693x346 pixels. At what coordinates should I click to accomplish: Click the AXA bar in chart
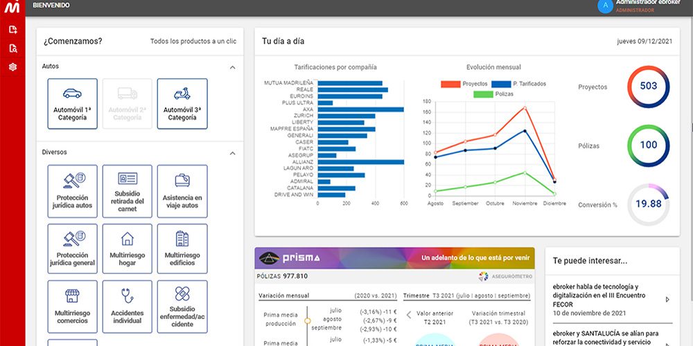[x=360, y=109]
